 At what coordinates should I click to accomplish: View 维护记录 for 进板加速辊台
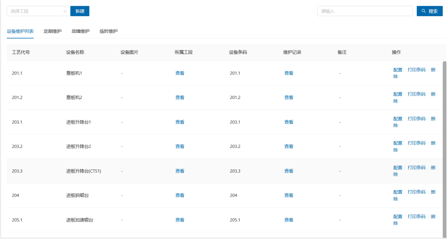coord(289,220)
